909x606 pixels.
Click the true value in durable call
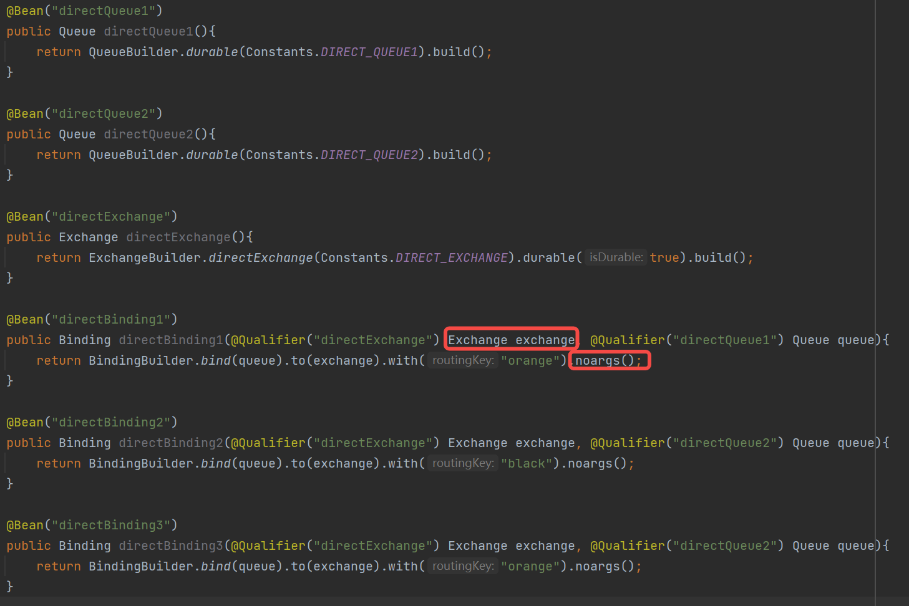coord(664,257)
